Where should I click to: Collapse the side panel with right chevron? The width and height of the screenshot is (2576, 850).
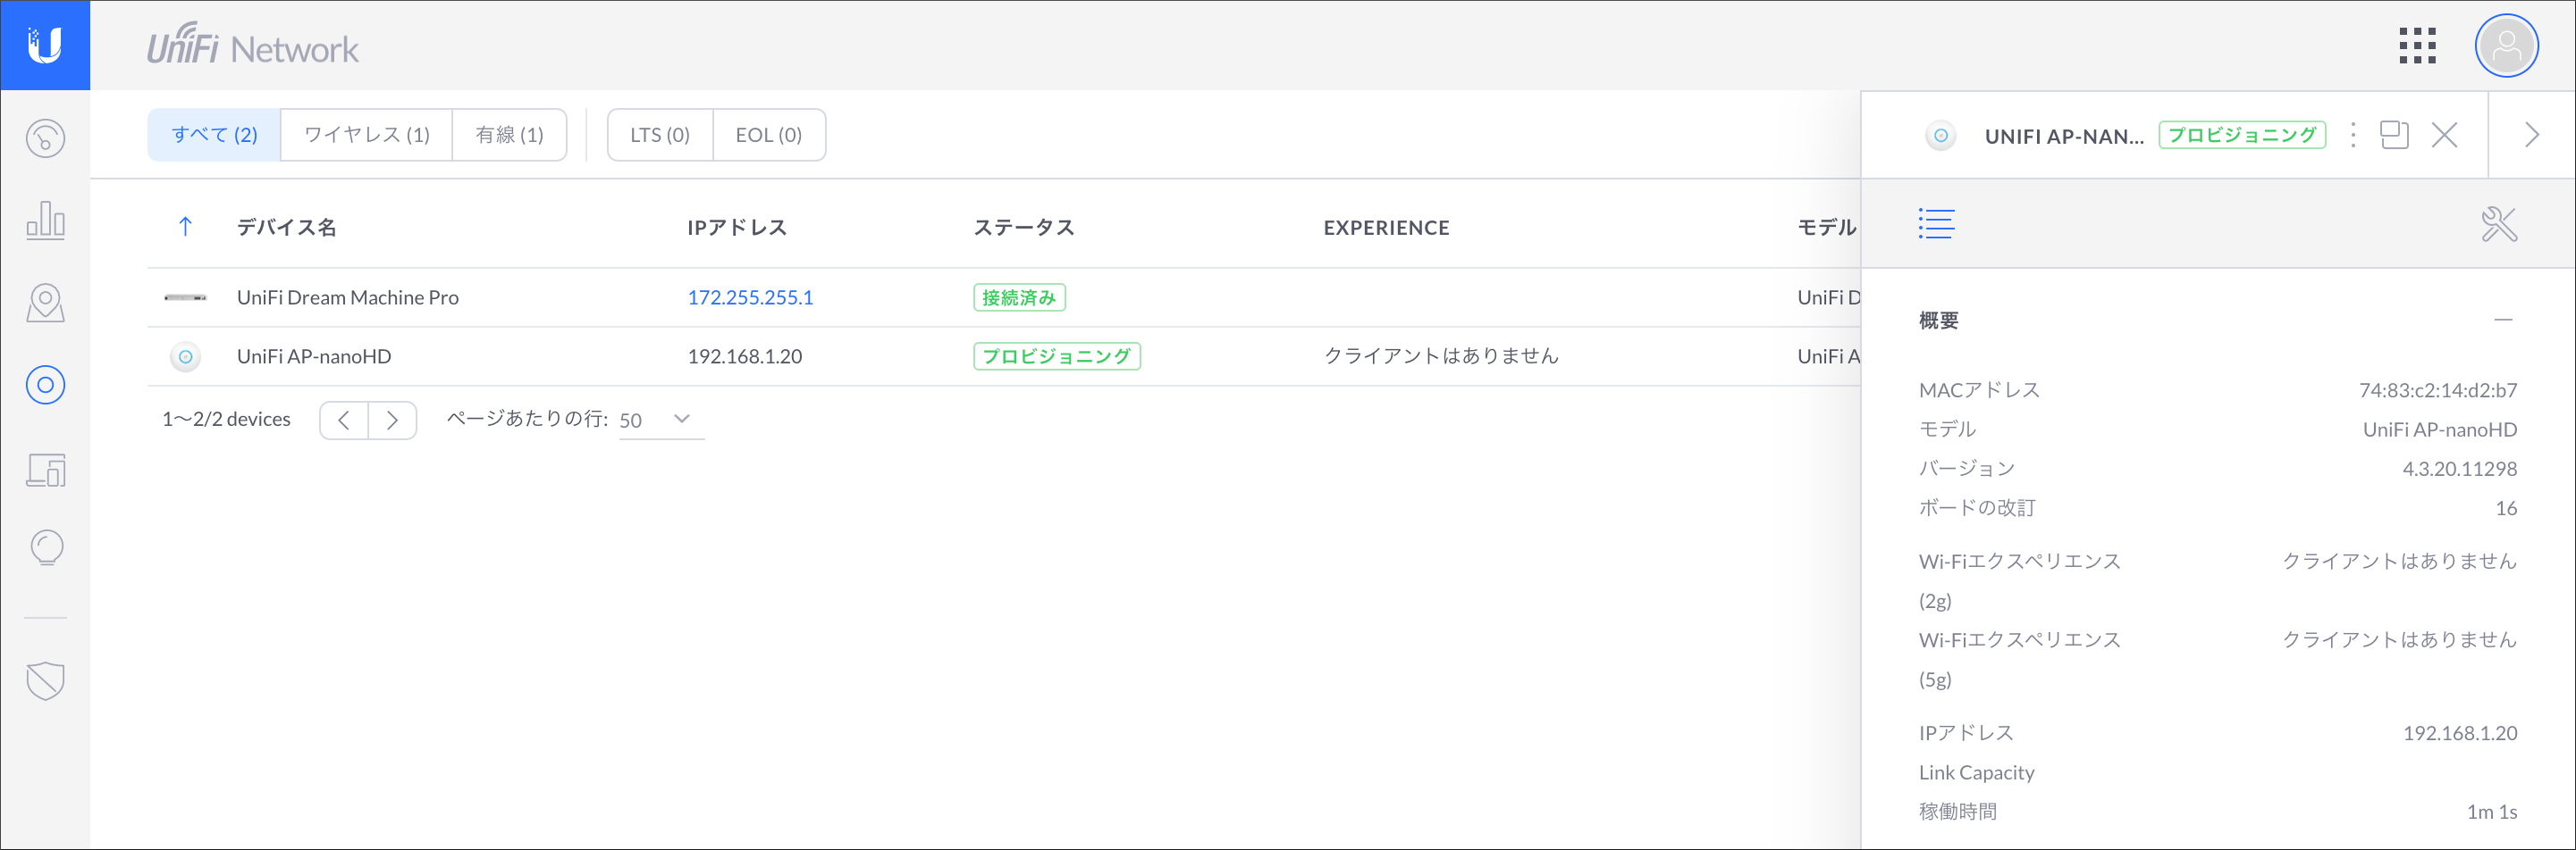click(2531, 135)
